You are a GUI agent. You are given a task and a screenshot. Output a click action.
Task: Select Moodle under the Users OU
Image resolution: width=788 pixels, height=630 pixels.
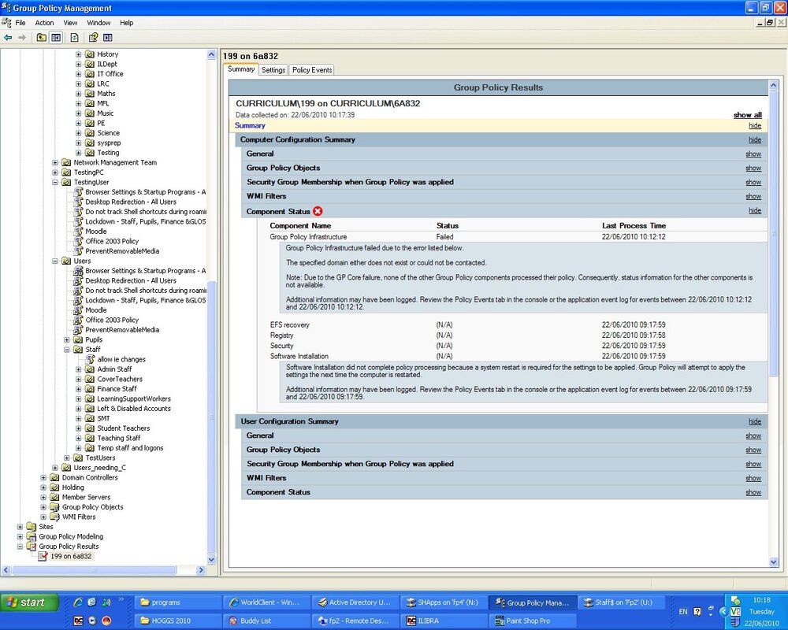[x=95, y=310]
